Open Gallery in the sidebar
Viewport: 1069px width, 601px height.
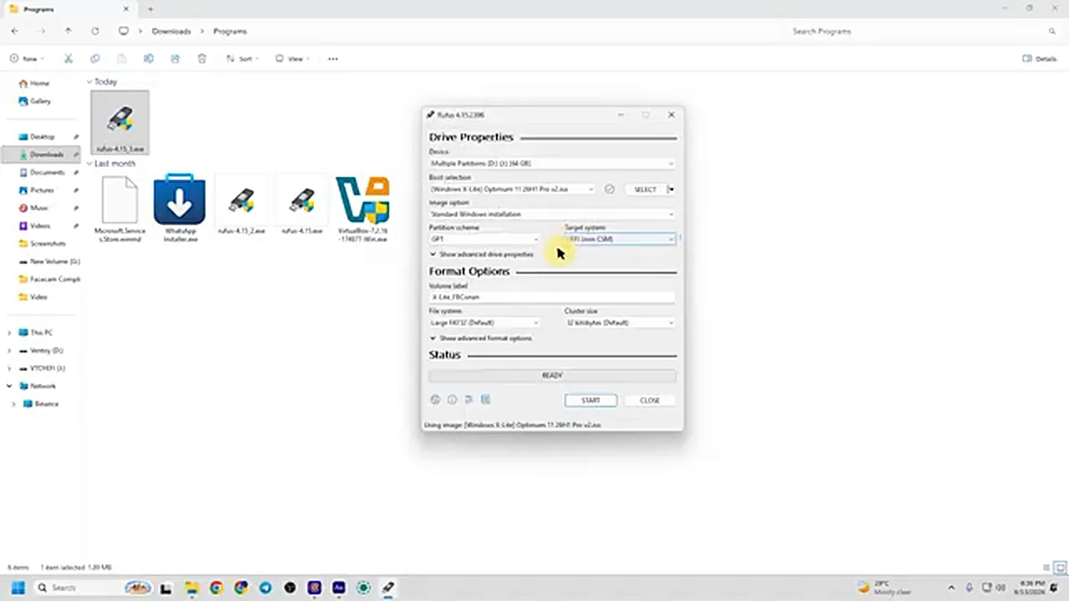point(40,101)
